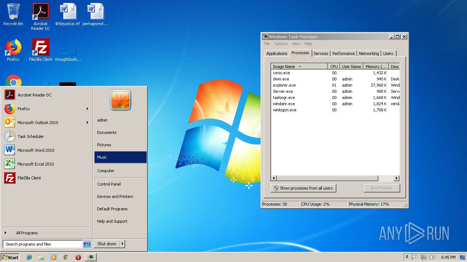Switch to Users tab
The image size is (467, 262).
(388, 53)
